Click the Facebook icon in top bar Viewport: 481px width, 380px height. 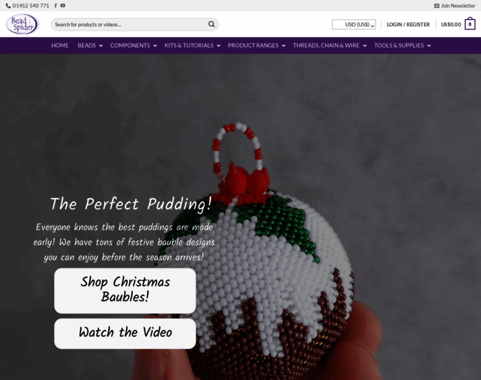pos(56,6)
